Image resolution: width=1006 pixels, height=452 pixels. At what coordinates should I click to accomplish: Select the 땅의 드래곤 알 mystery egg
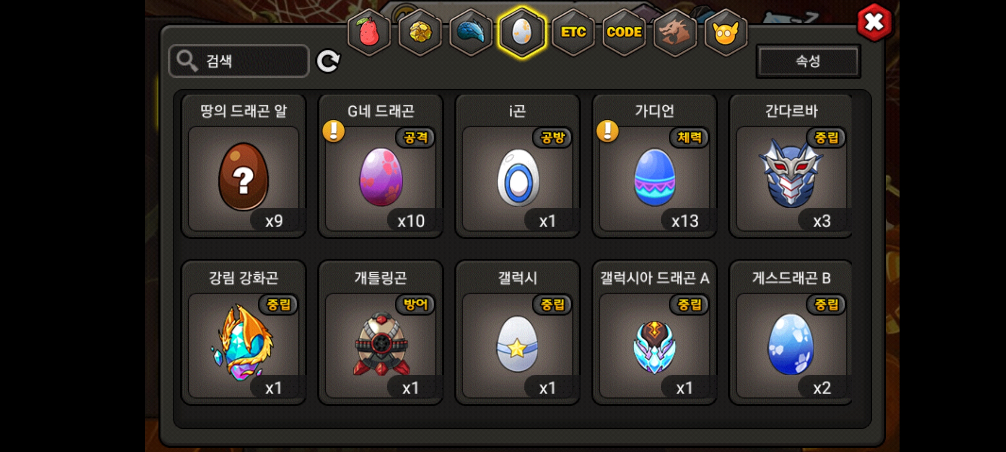point(244,166)
